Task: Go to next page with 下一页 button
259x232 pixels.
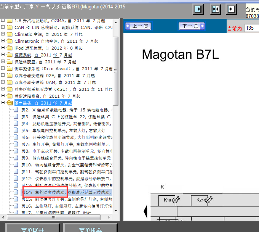Action: pos(192,26)
